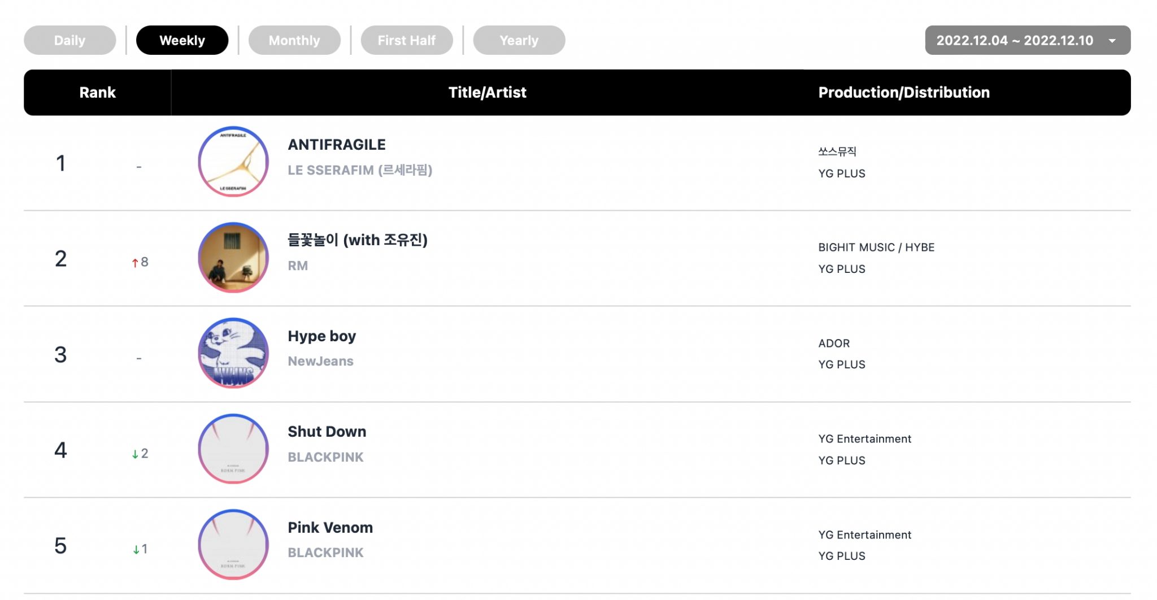Select the Weekly chart tab
The width and height of the screenshot is (1157, 600).
pyautogui.click(x=182, y=40)
